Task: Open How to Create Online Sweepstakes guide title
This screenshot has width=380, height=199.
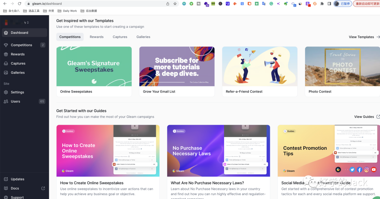Action: point(92,183)
